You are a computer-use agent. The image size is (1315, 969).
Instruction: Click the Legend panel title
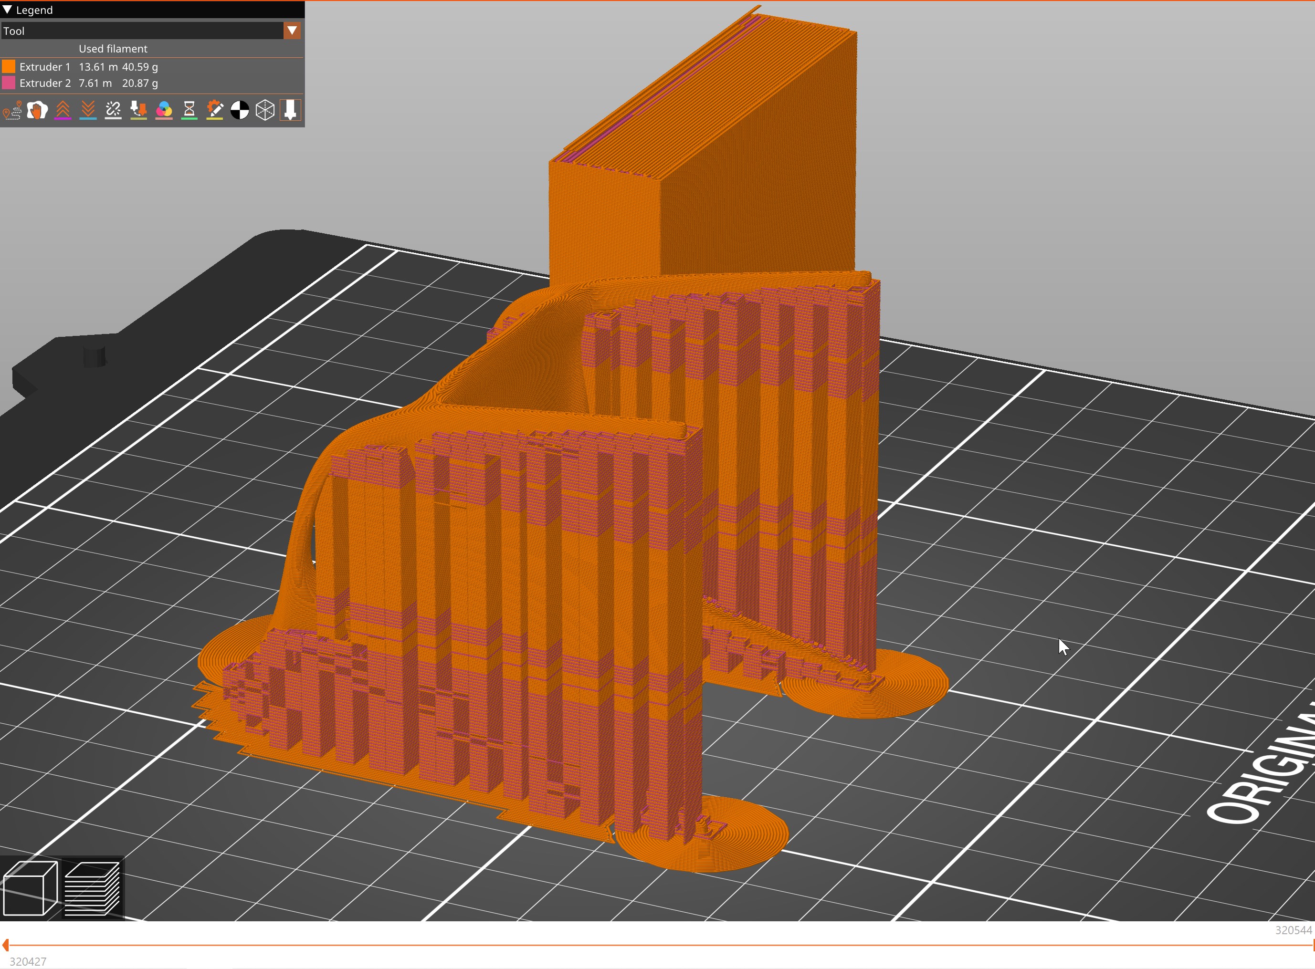(34, 10)
